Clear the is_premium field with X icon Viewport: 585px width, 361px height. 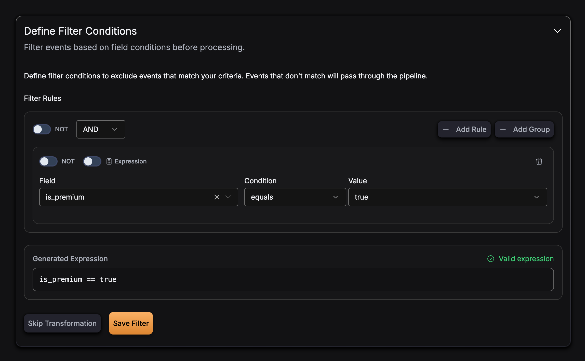[x=217, y=197]
